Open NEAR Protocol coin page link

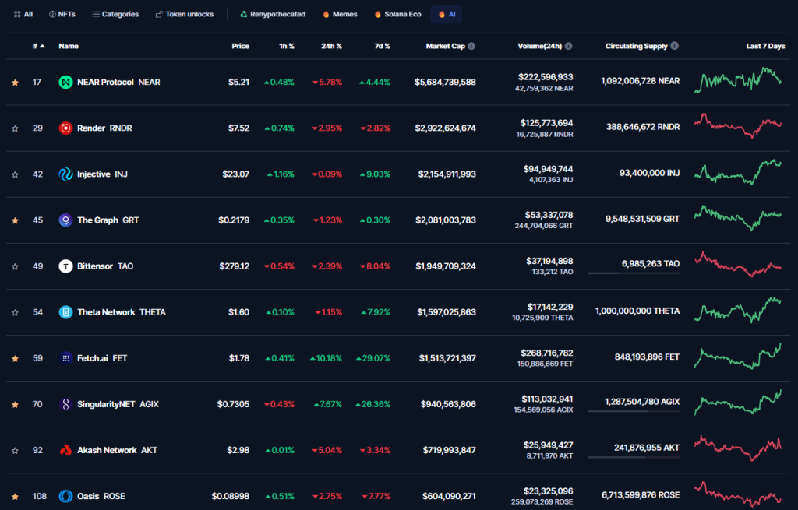tap(109, 82)
